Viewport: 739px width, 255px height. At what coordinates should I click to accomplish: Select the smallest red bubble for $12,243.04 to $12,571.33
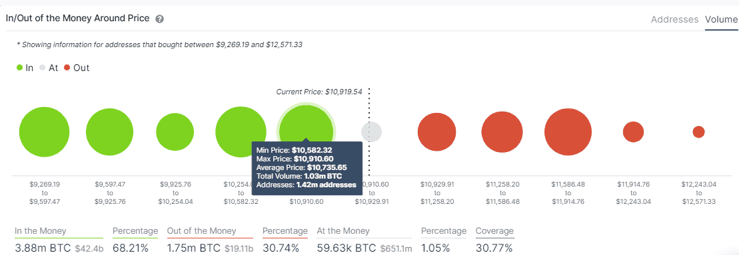coord(698,132)
